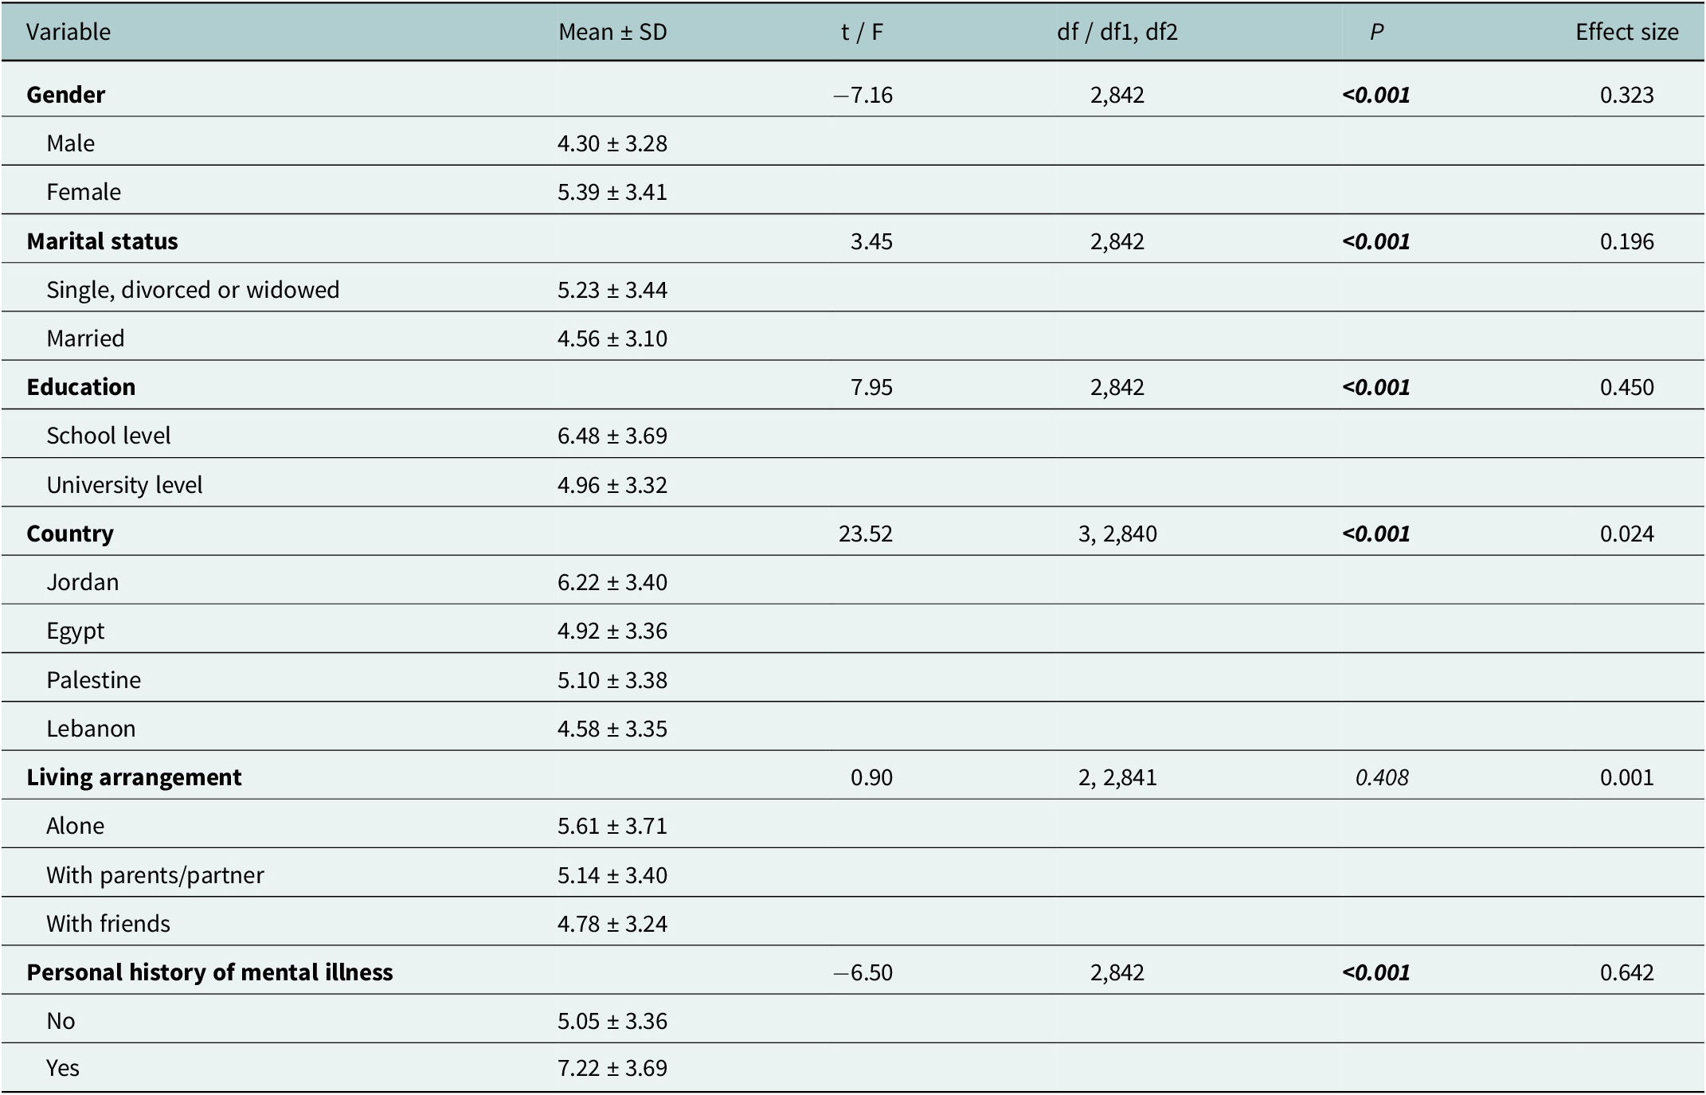Click the Effect size header
Screen dimensions: 1706x1095
click(1627, 32)
